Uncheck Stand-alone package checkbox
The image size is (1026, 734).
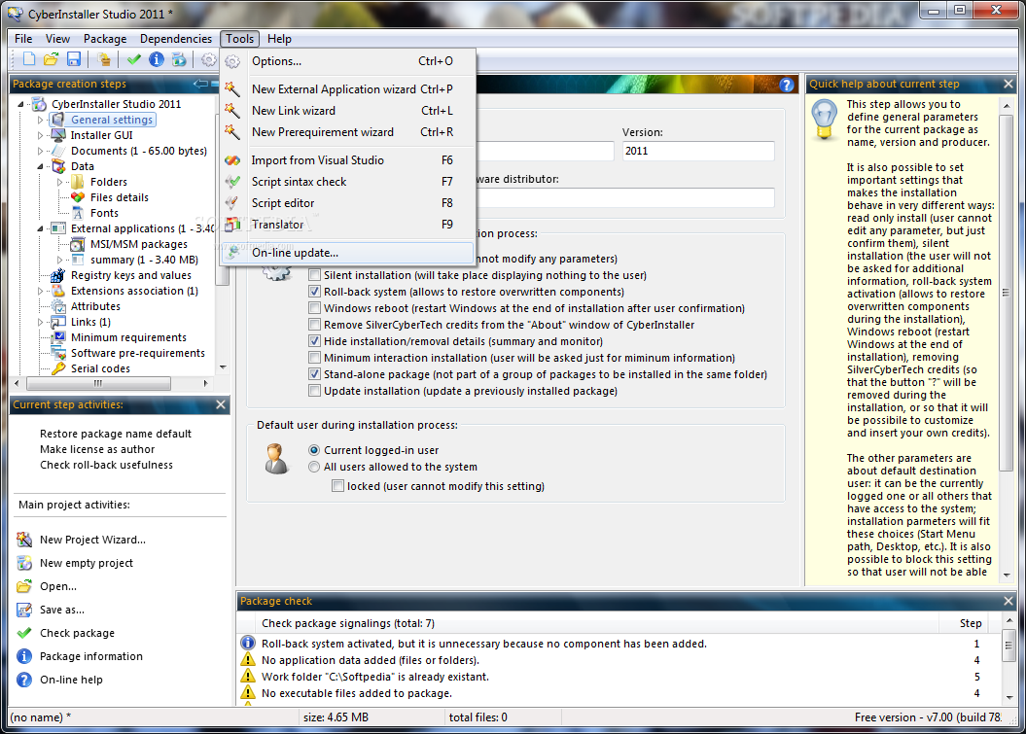click(x=315, y=374)
